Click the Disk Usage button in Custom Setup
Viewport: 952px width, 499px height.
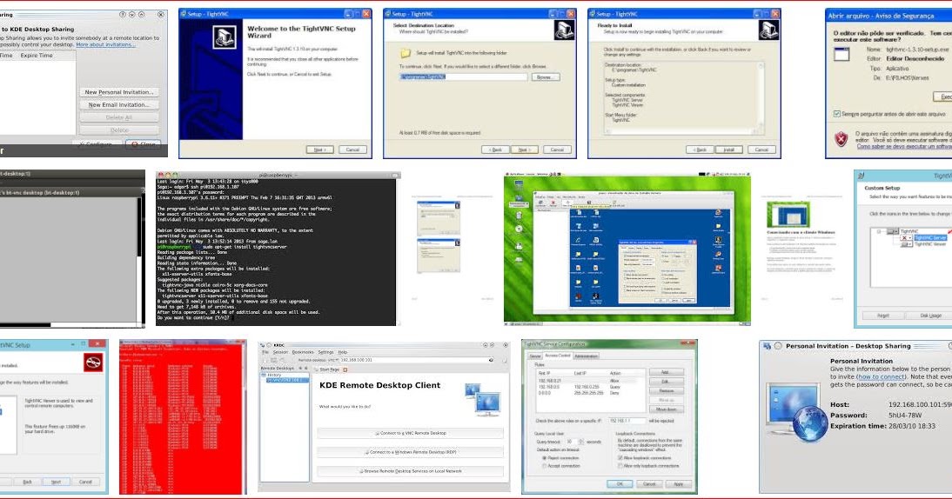coord(930,316)
